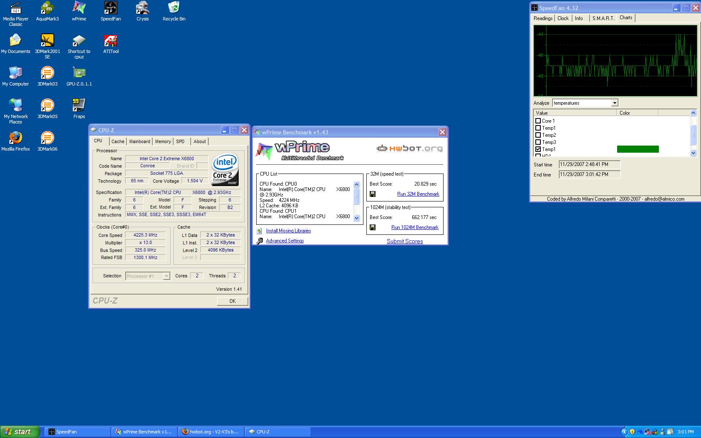701x438 pixels.
Task: Switch to SpeedFan taskbar button
Action: tap(78, 432)
